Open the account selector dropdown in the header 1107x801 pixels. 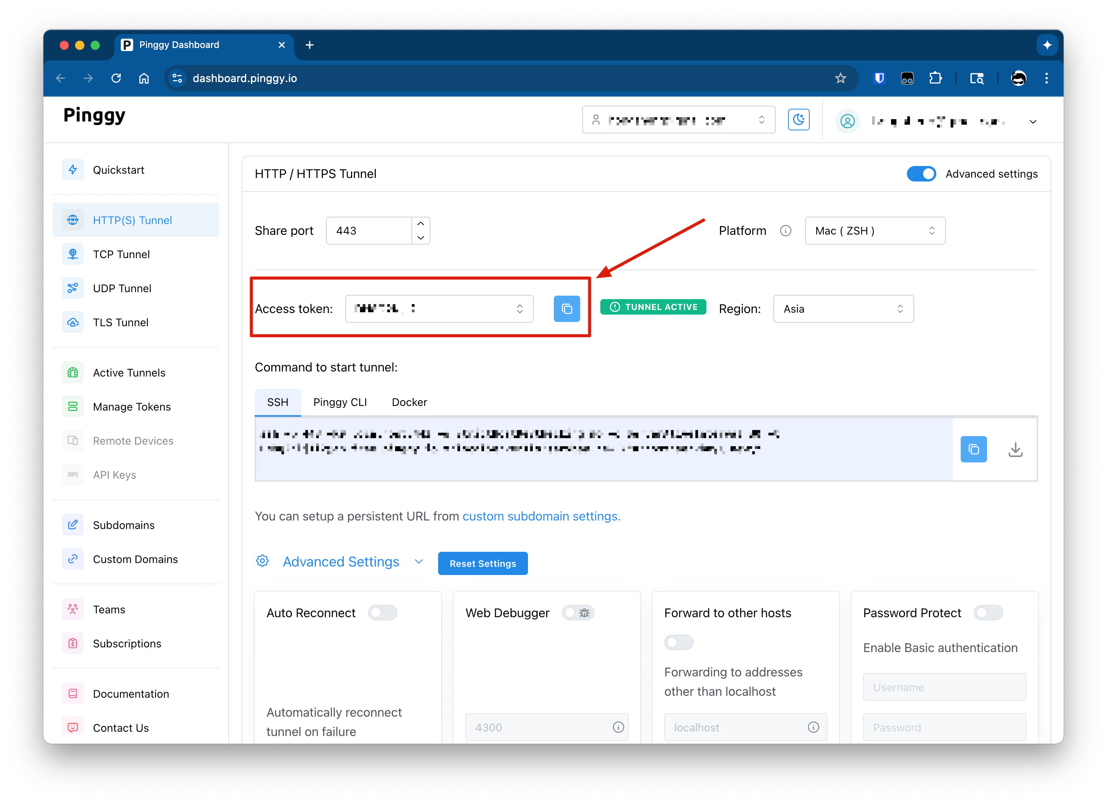[x=678, y=120]
